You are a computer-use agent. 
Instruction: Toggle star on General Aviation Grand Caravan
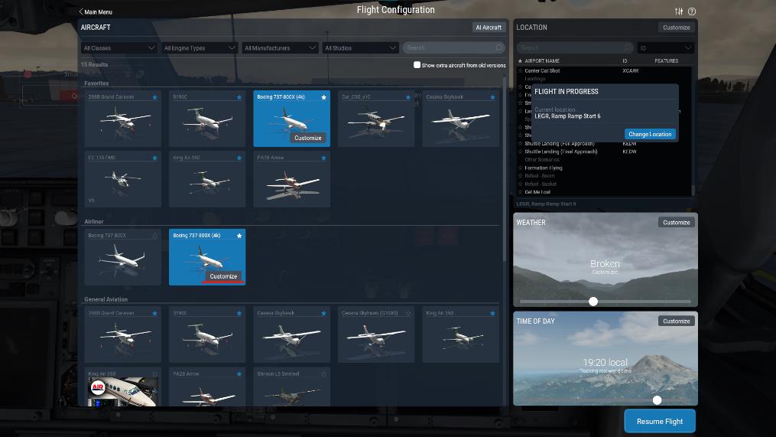coord(155,313)
